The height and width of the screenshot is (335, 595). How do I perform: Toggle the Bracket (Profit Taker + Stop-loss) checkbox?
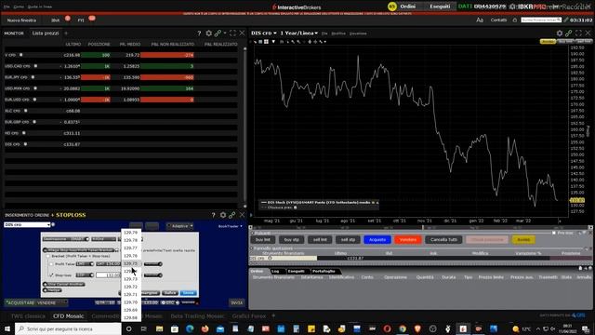click(48, 256)
